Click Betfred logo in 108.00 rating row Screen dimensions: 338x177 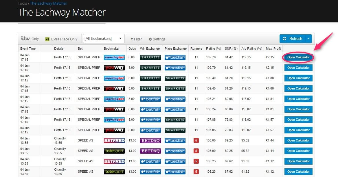click(x=114, y=140)
